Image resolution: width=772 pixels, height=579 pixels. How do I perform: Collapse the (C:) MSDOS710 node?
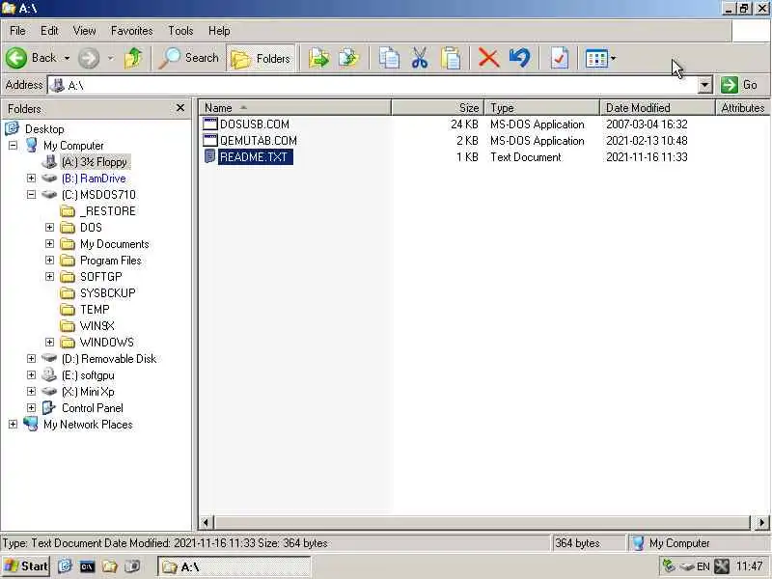coord(31,195)
